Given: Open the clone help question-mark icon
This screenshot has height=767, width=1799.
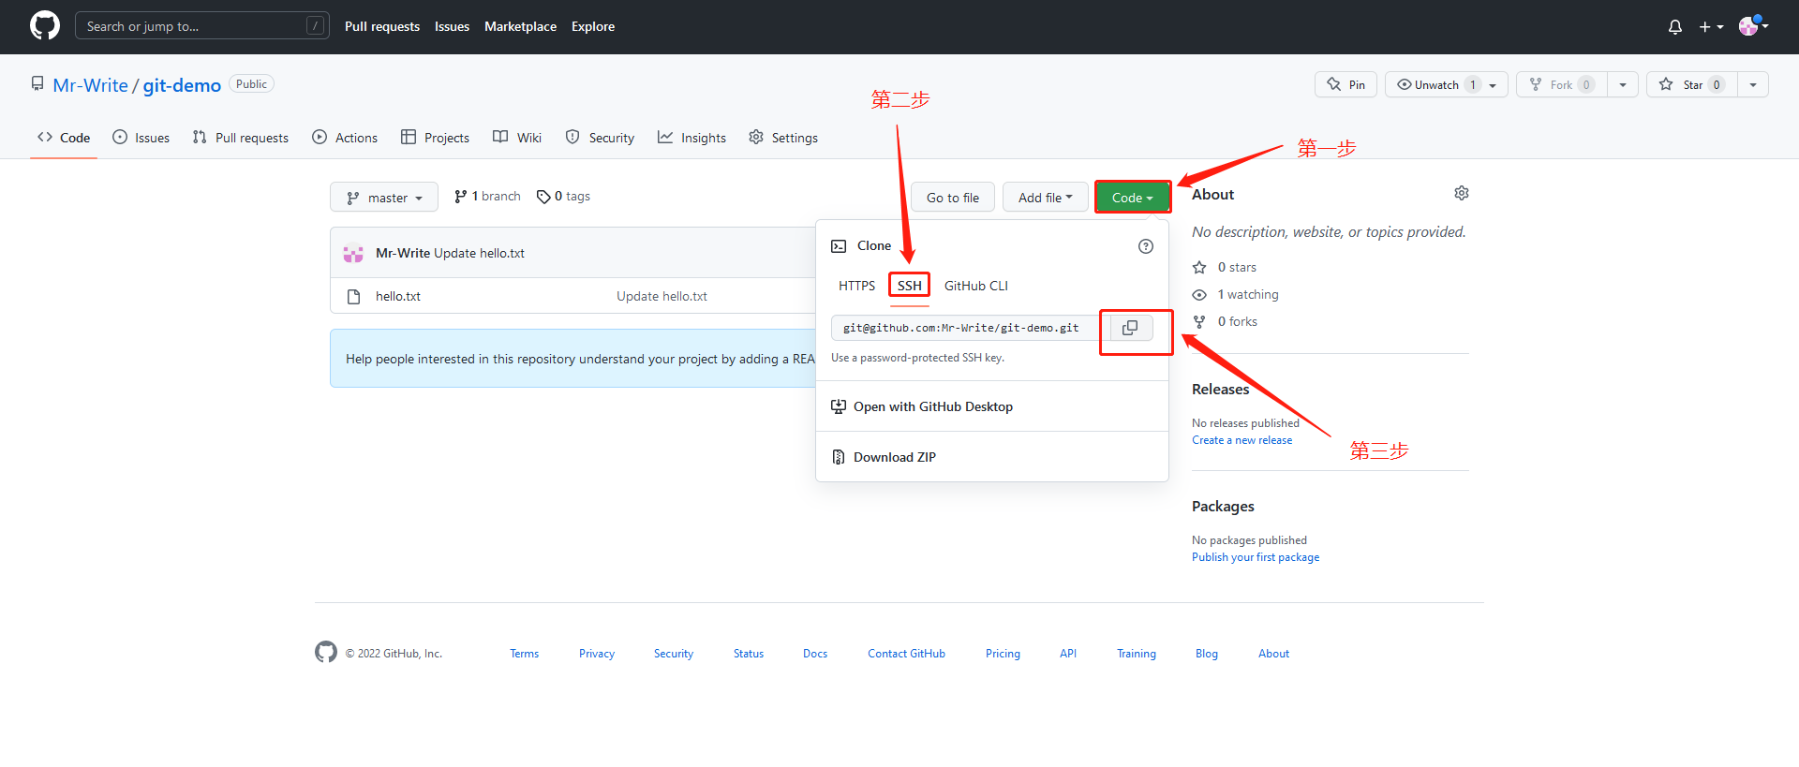Looking at the screenshot, I should pos(1146,246).
